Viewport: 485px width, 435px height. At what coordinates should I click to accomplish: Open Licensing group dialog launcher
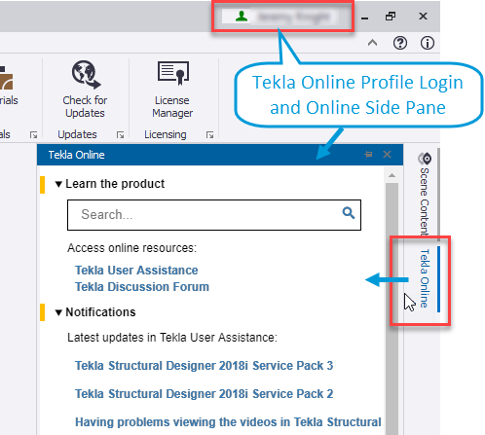tap(210, 134)
